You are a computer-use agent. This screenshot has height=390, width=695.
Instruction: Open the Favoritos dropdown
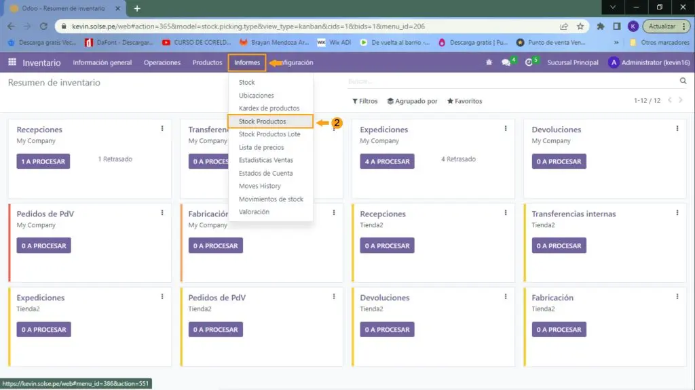[464, 101]
